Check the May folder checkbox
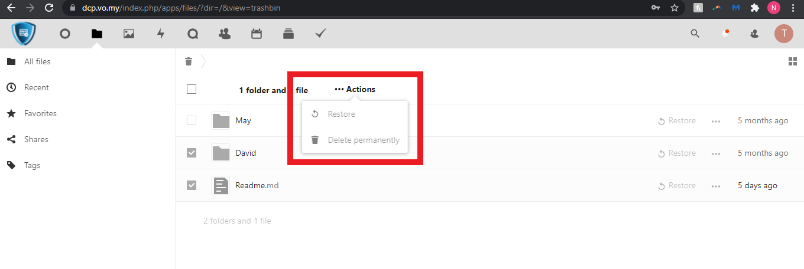This screenshot has height=269, width=804. 192,120
